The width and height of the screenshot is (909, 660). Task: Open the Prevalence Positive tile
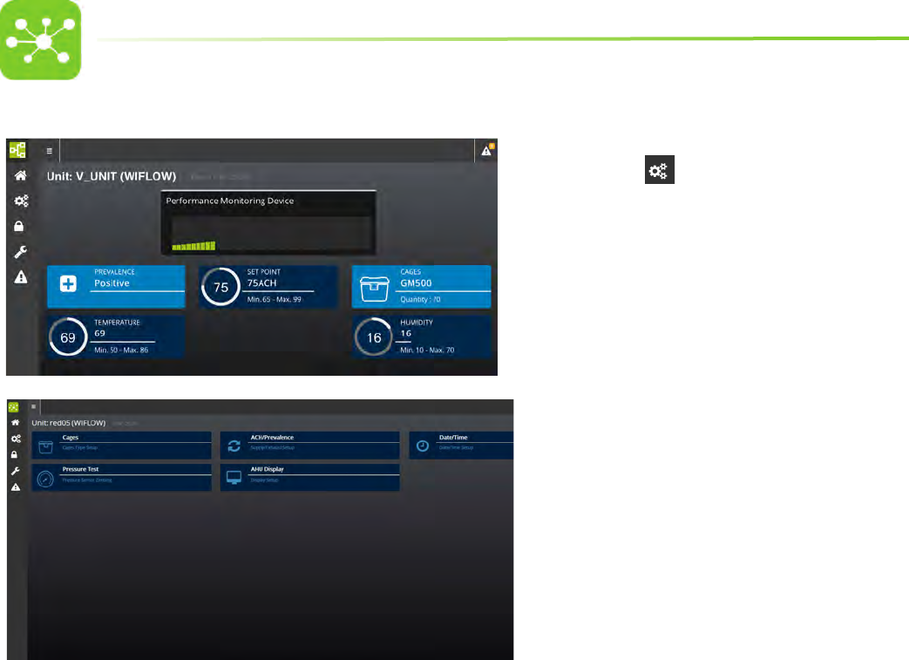(116, 287)
